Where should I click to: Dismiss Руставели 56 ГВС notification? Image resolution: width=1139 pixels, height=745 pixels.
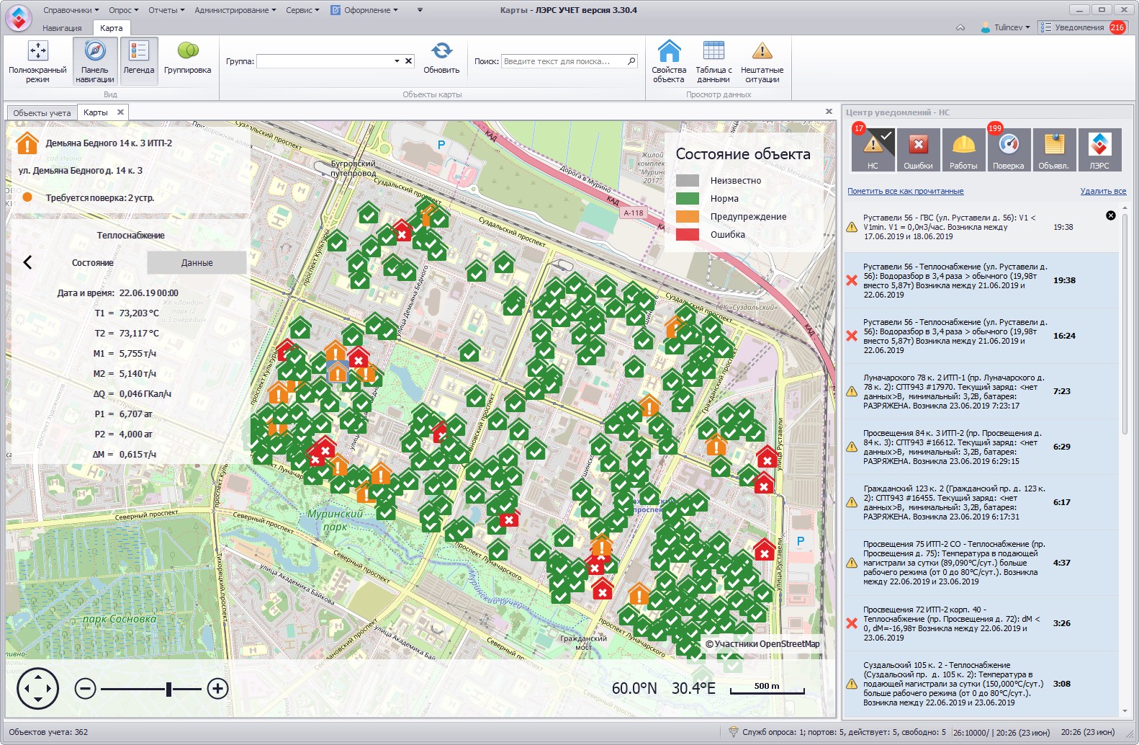point(1111,215)
